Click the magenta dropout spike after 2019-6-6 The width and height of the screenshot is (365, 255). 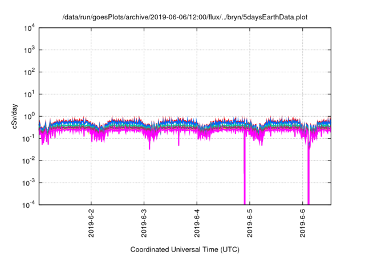click(x=309, y=174)
